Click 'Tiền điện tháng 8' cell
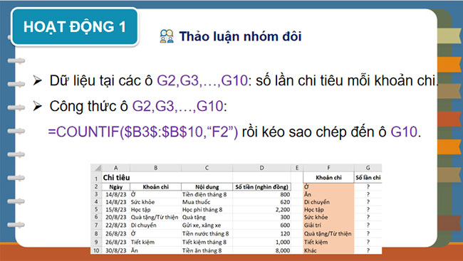The height and width of the screenshot is (261, 463). (x=207, y=194)
